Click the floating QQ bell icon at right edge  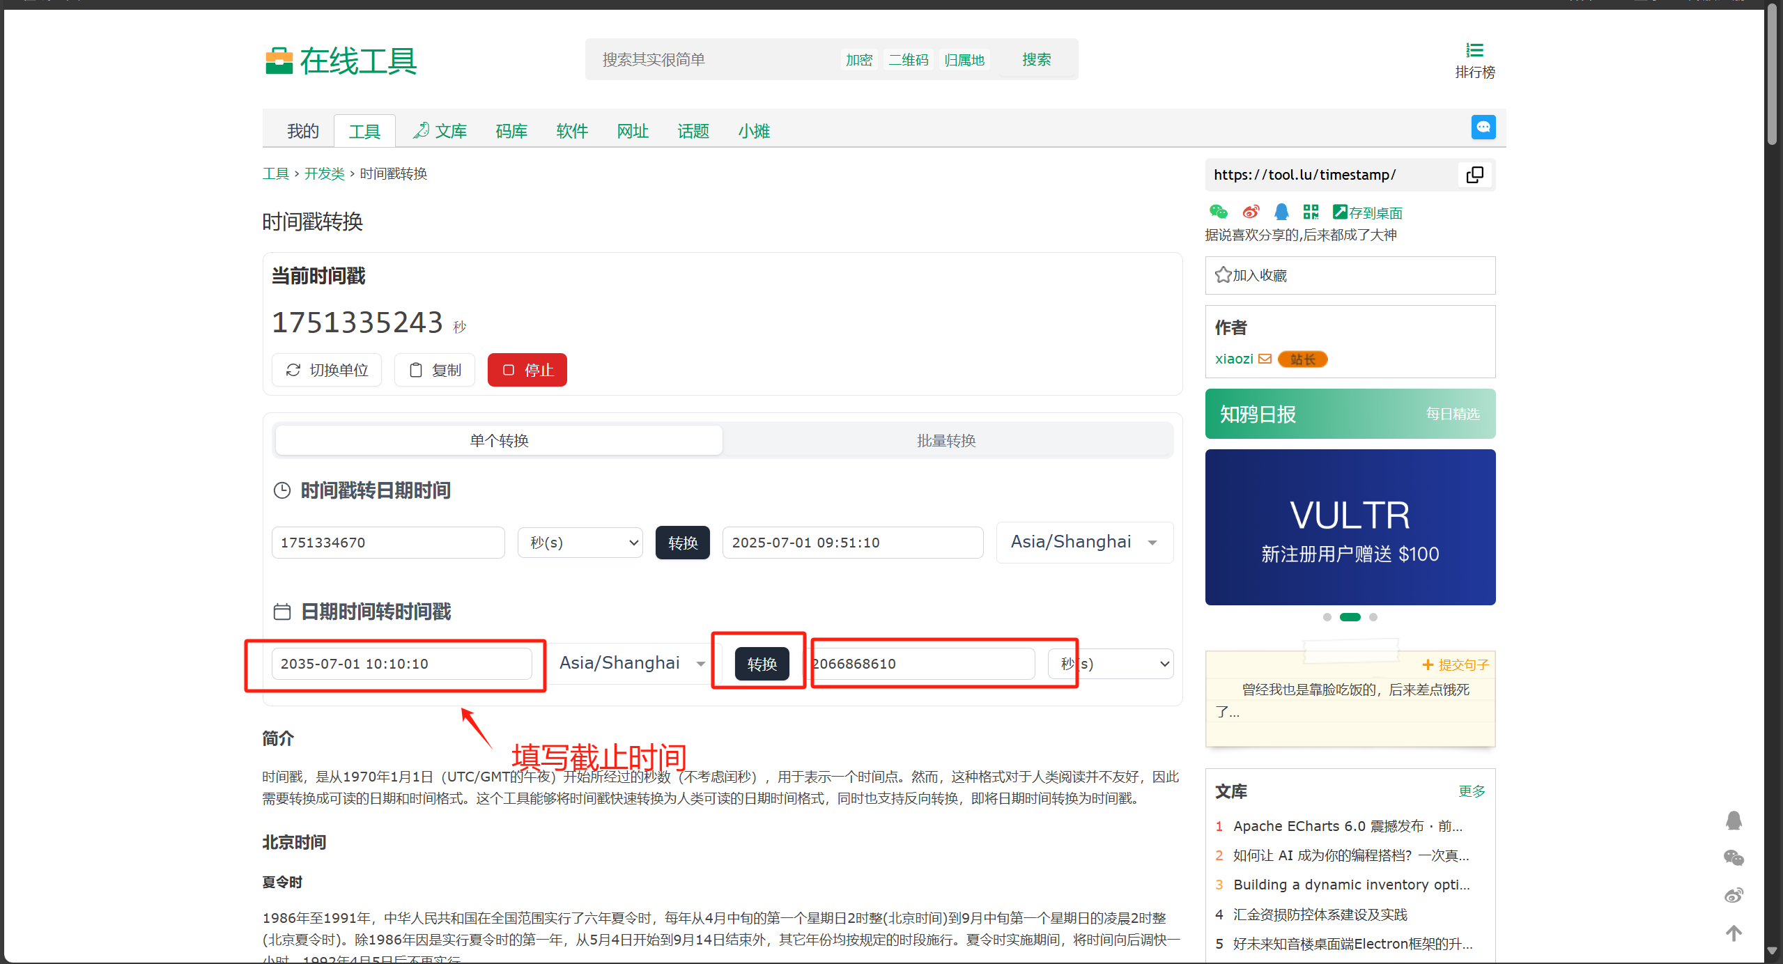1734,821
